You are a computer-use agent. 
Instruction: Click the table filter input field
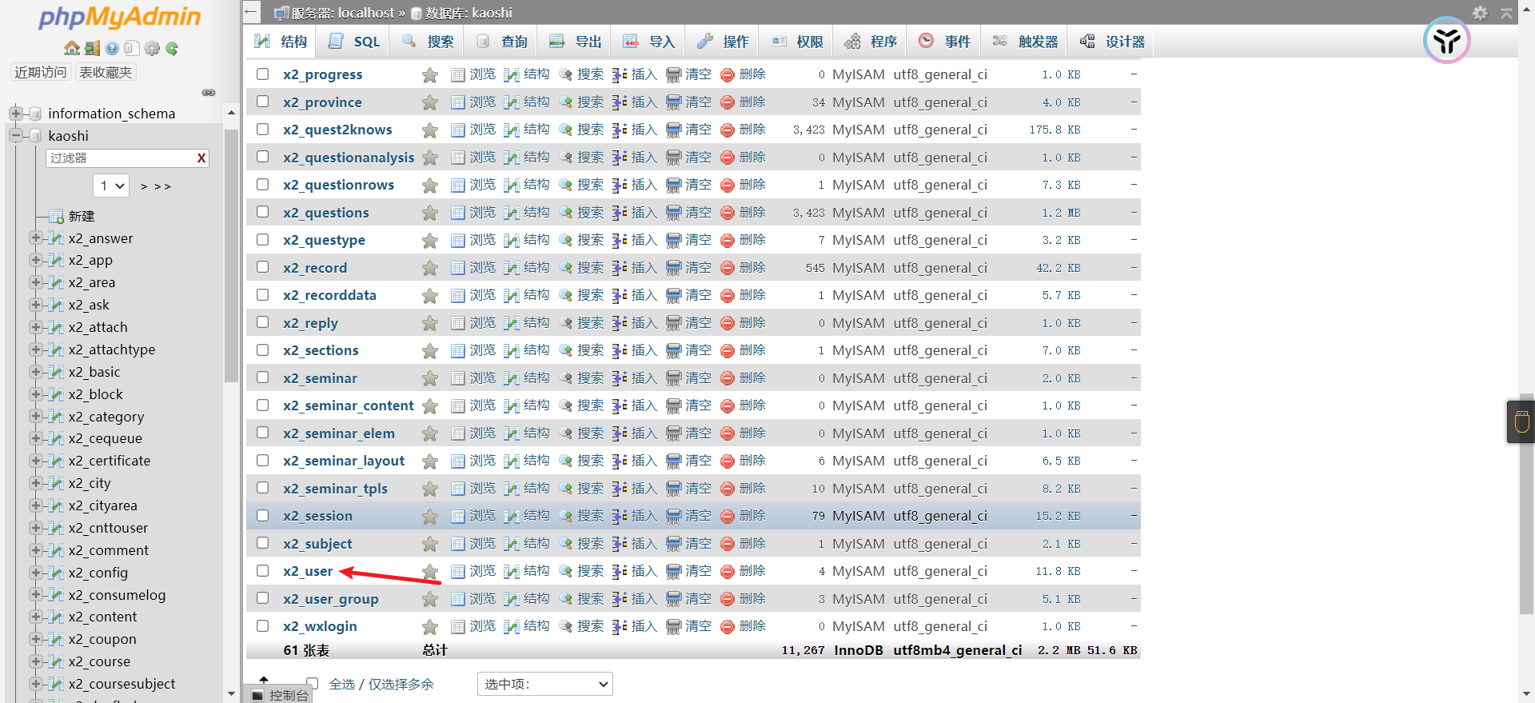(120, 158)
